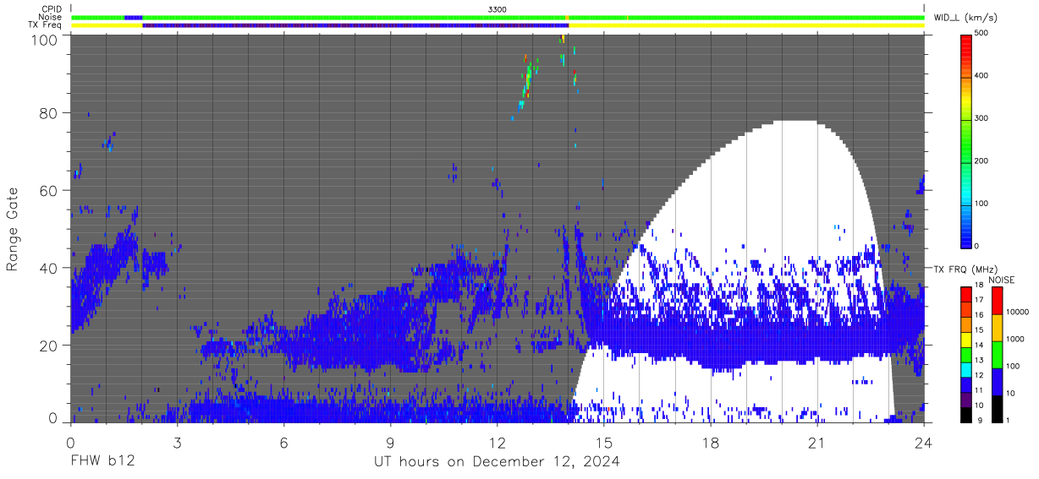Click the 300 label on width colorbar
Image resolution: width=1039 pixels, height=479 pixels.
(982, 118)
